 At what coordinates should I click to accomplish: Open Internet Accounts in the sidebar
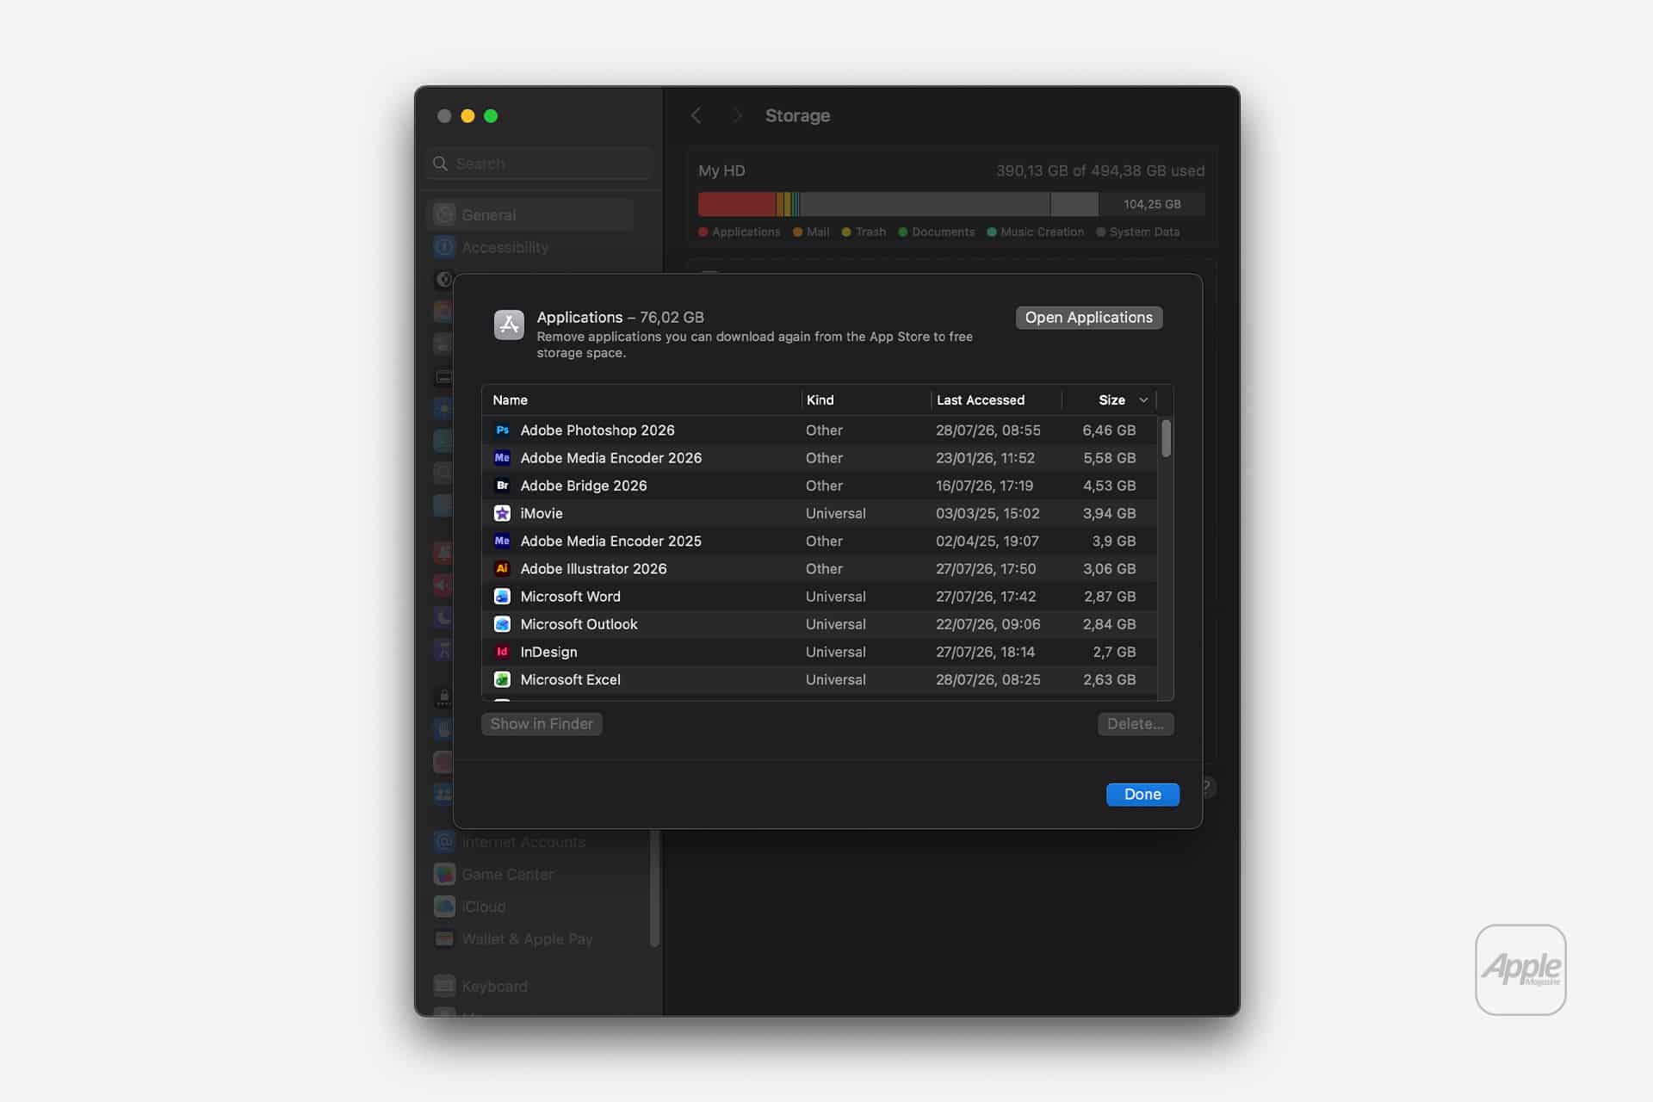(530, 842)
